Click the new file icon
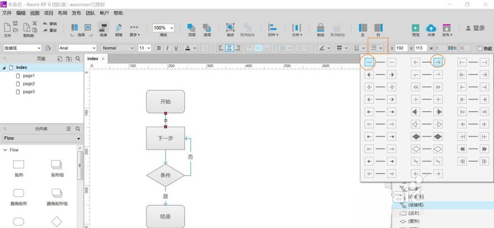Screen dimensions: 494x228 [x=6, y=27]
